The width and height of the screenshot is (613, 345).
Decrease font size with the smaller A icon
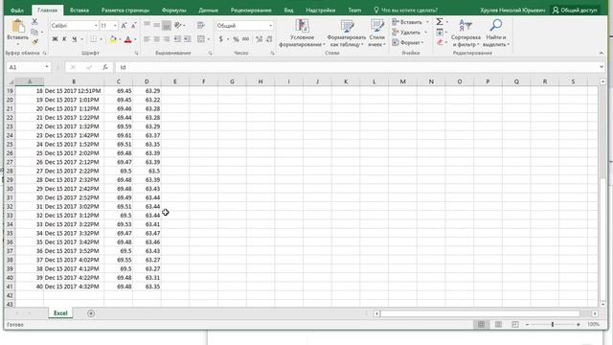point(133,26)
